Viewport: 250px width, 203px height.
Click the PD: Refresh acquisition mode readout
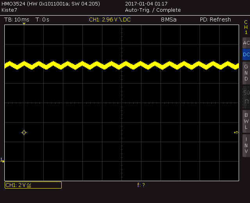click(215, 20)
